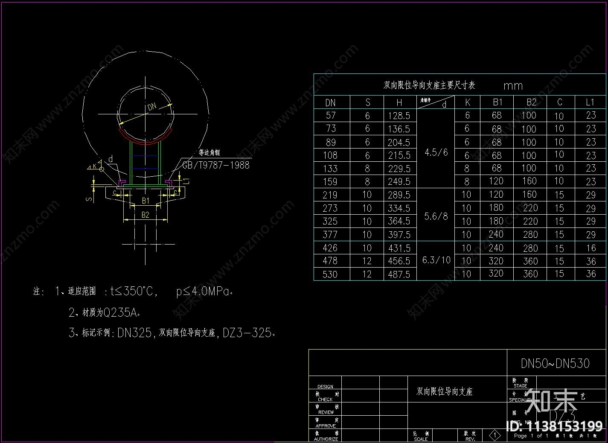Select the table title 双向限位导向支座主要尺寸表
Viewport: 608px width, 443px height.
coord(429,85)
